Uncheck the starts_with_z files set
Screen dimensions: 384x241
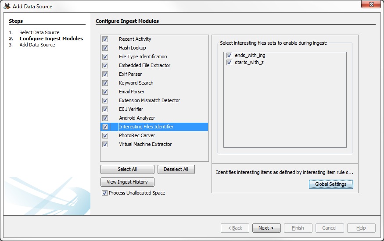[x=229, y=63]
